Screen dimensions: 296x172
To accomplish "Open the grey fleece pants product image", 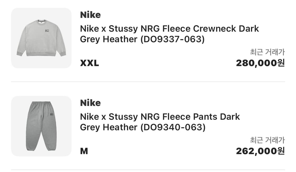I will 41,126.
